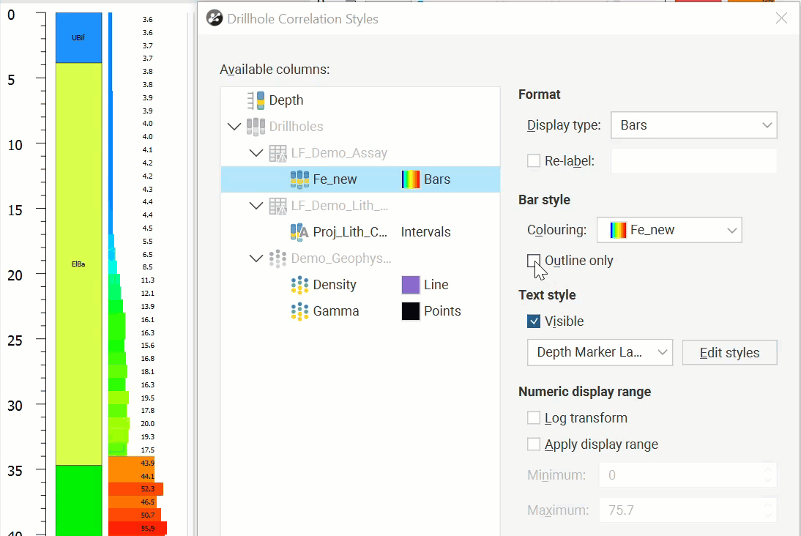Click the Fe_new column icon
This screenshot has height=536, width=801.
[299, 179]
